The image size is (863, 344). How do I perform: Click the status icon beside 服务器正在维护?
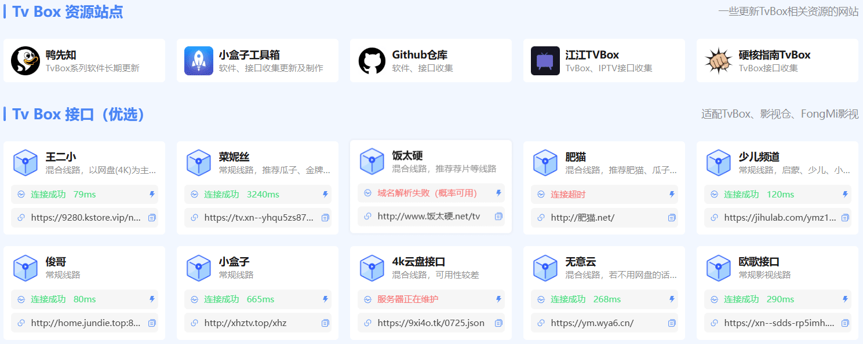[x=367, y=299]
